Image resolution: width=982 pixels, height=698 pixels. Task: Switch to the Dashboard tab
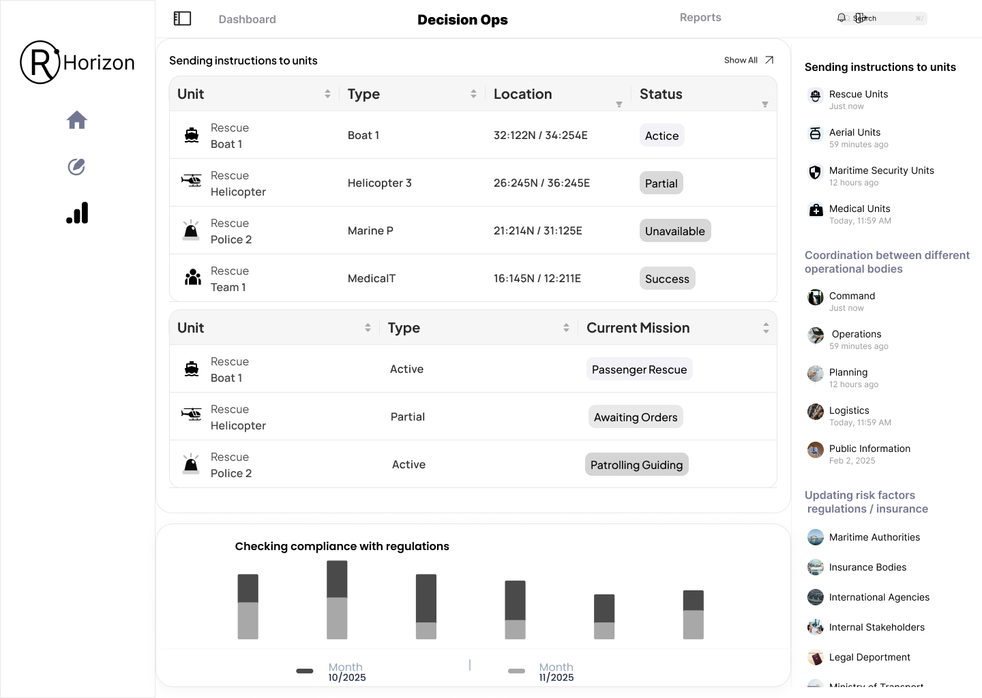coord(247,19)
